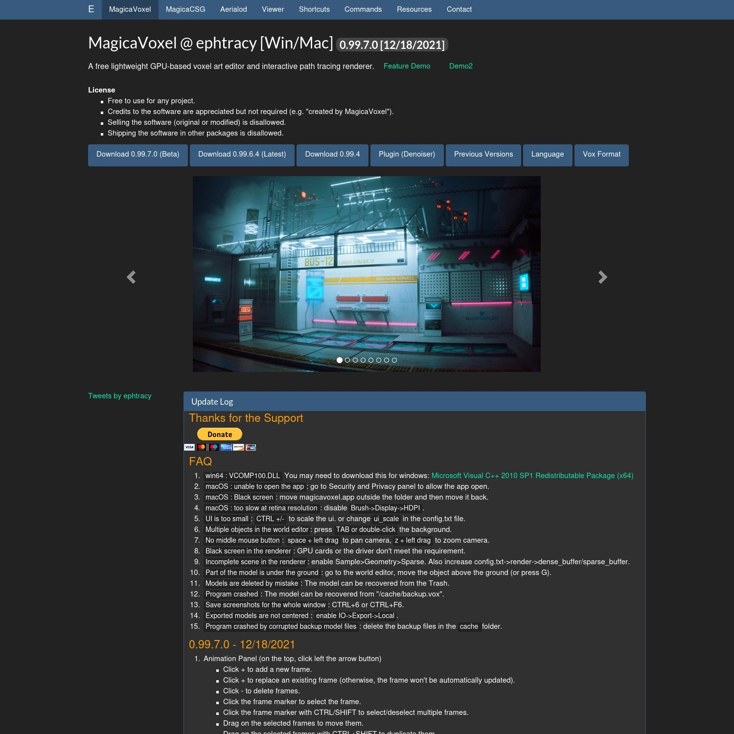Click Download 0.99.6.4 (Latest) button
734x734 pixels.
coord(242,155)
